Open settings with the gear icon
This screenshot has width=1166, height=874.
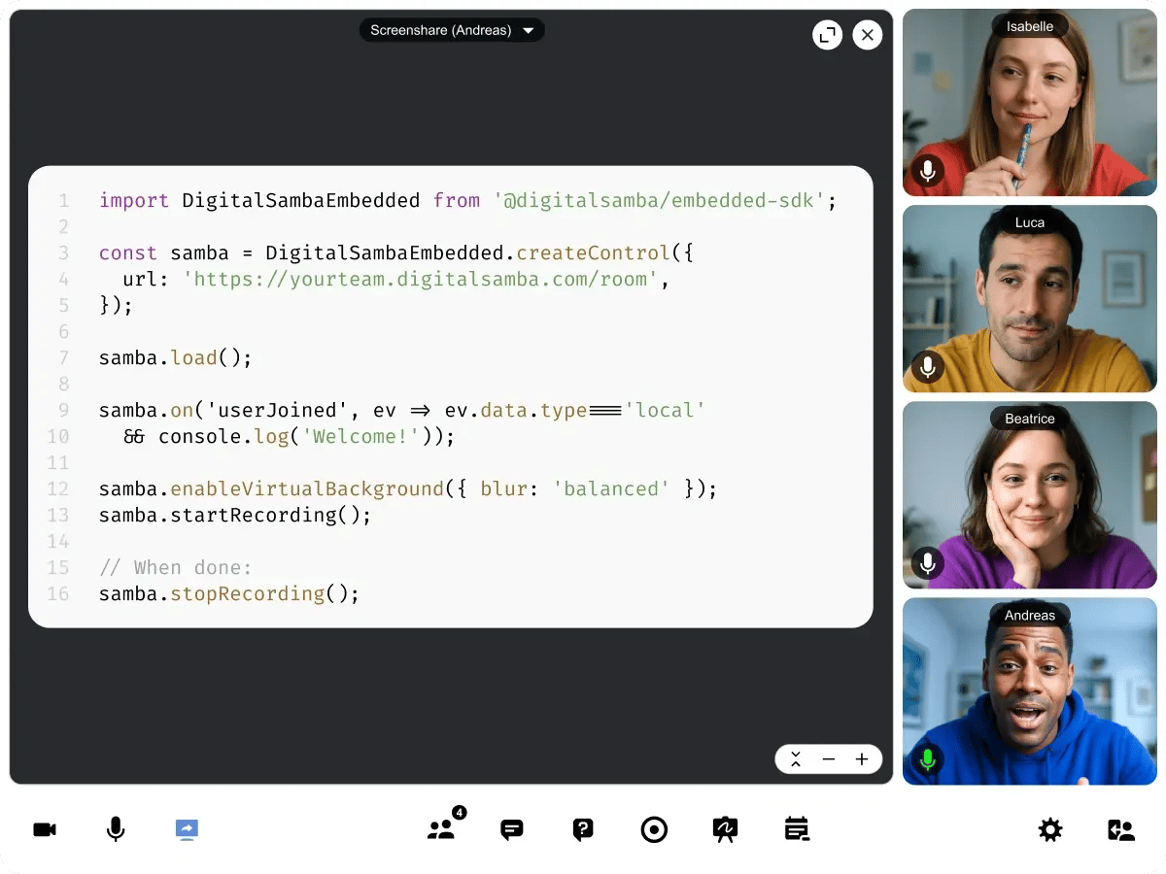click(x=1050, y=829)
